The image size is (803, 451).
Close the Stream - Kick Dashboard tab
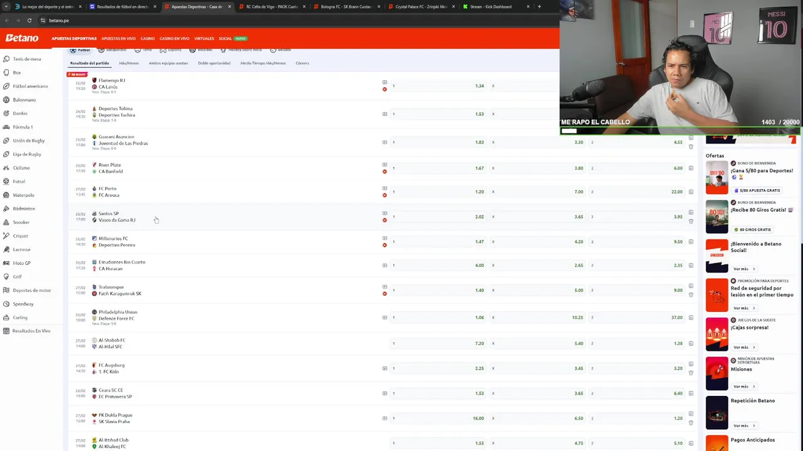click(528, 7)
